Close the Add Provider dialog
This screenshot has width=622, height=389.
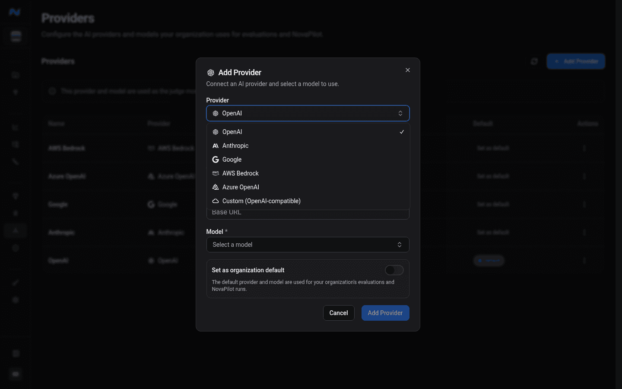[x=407, y=70]
